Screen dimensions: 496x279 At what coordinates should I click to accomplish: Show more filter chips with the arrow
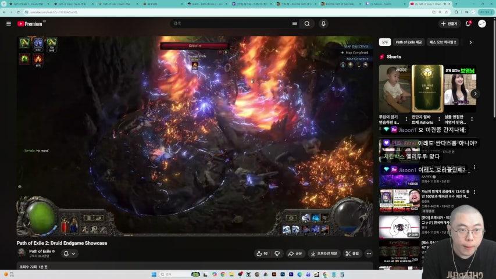click(x=470, y=42)
